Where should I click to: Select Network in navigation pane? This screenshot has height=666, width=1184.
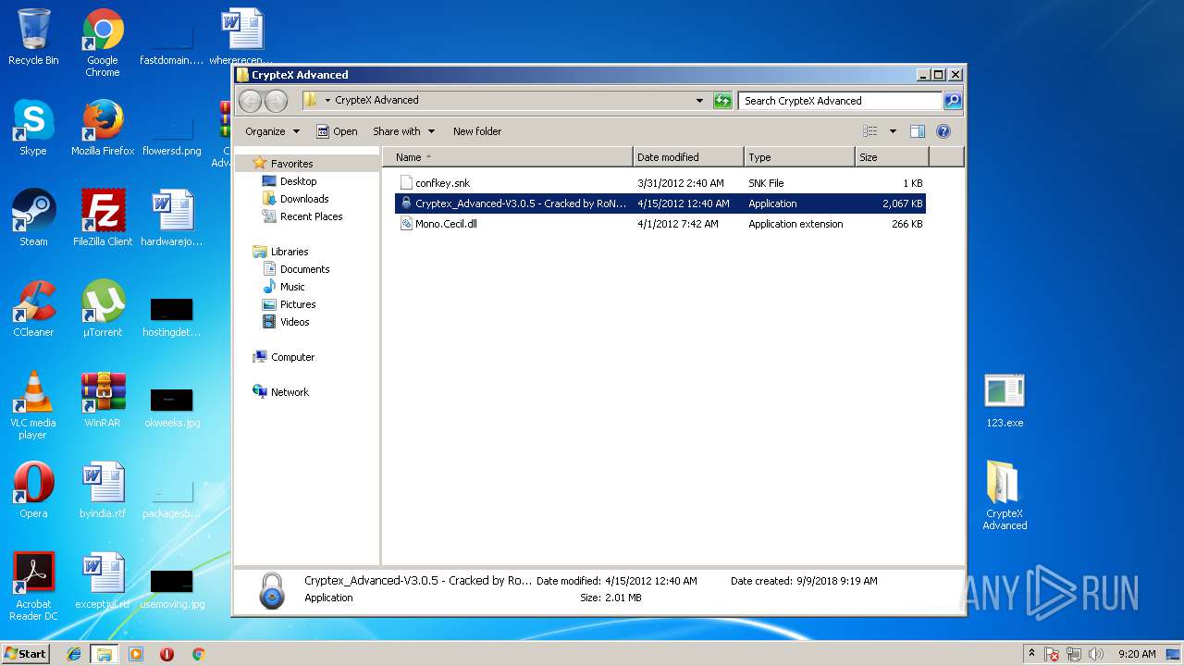[290, 392]
